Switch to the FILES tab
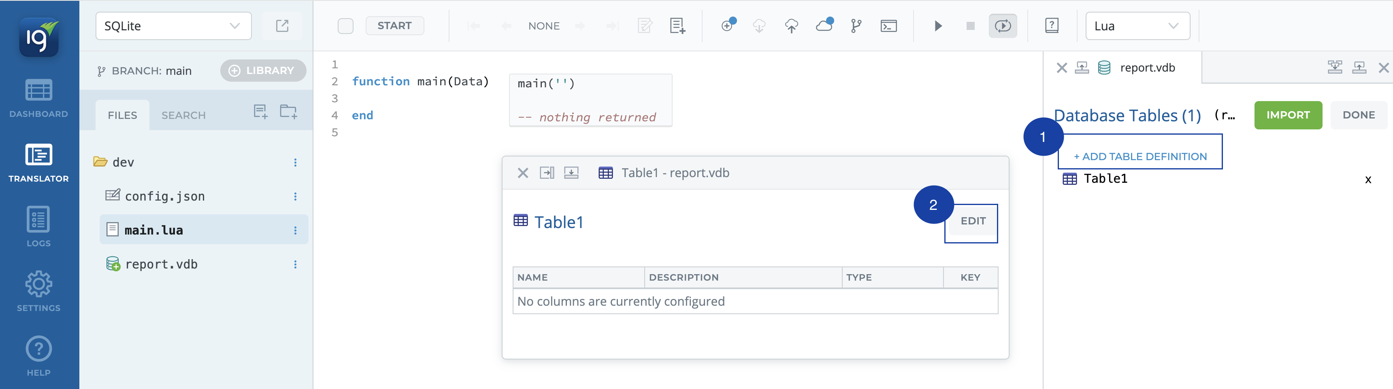The width and height of the screenshot is (1393, 389). pos(122,115)
